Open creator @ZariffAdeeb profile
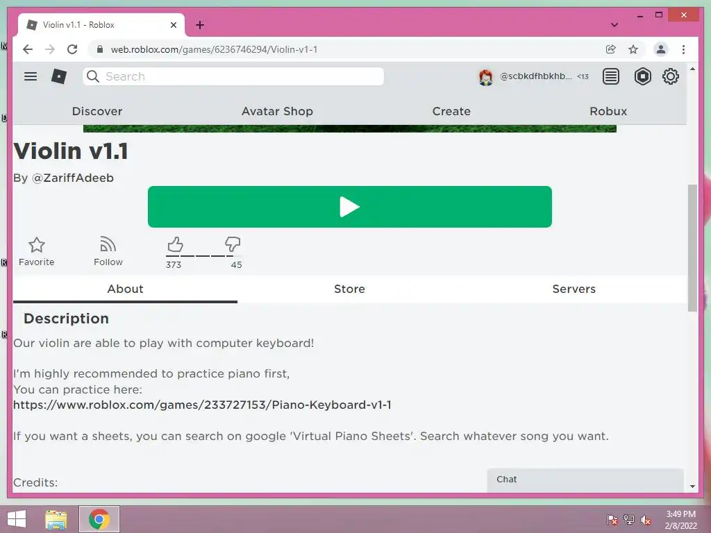This screenshot has height=533, width=711. (72, 178)
